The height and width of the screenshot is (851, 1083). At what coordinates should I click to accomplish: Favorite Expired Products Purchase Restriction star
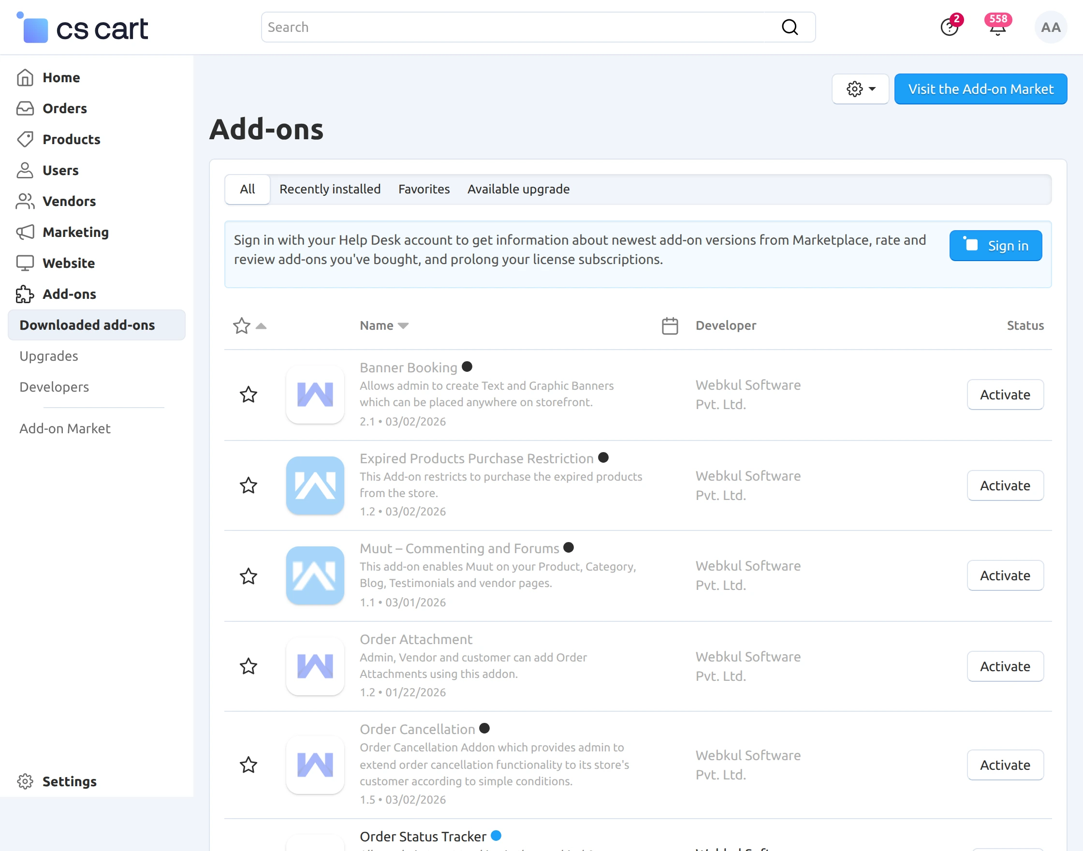point(249,485)
